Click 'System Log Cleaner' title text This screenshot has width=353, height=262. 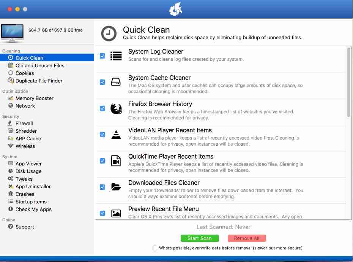click(156, 52)
